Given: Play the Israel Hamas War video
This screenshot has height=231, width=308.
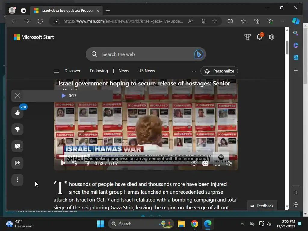Looking at the screenshot, I should [x=63, y=163].
